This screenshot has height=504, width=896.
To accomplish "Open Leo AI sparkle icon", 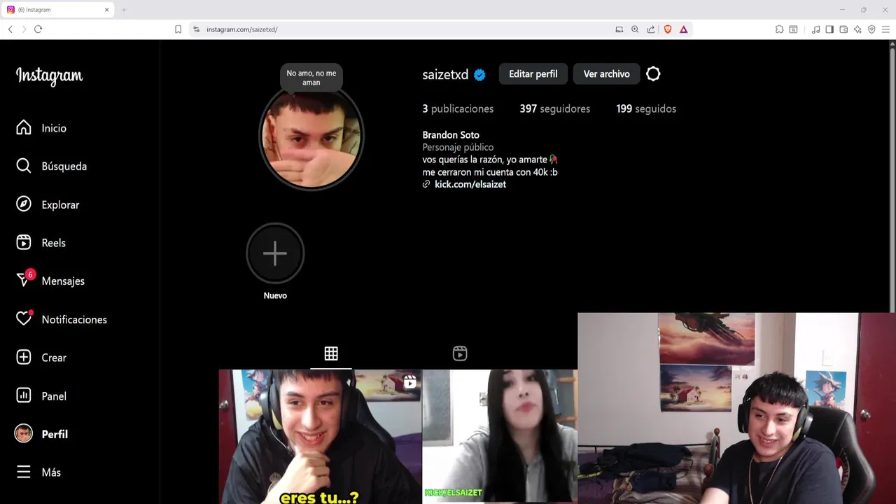I will [x=857, y=29].
